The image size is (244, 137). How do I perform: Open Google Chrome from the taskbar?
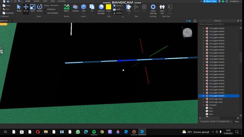coord(102,132)
